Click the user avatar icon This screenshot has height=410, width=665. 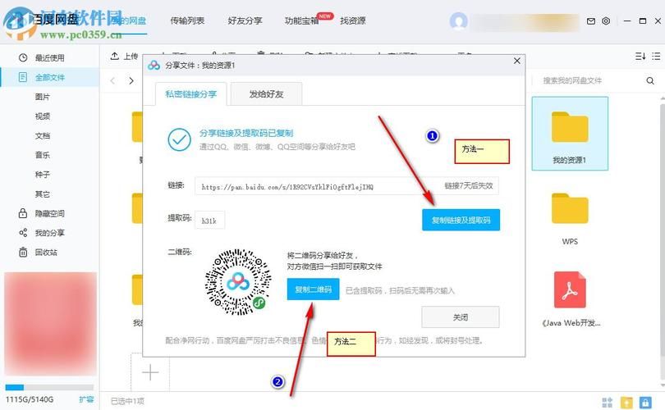coord(458,20)
